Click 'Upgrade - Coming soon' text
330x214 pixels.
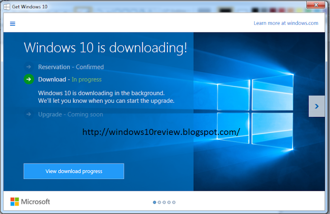pos(70,114)
